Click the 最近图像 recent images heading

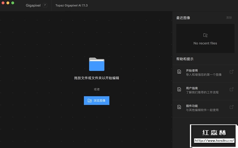(183, 18)
